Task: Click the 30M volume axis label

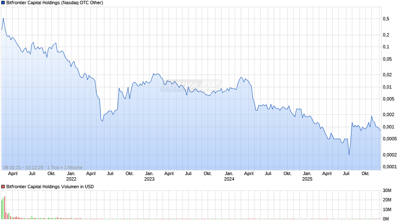Action: [x=387, y=190]
